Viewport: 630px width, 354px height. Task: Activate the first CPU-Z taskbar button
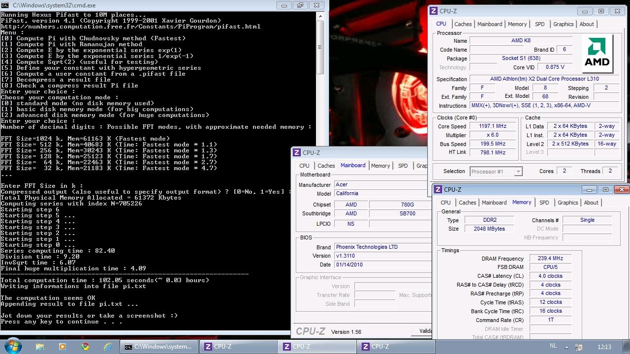[x=237, y=347]
